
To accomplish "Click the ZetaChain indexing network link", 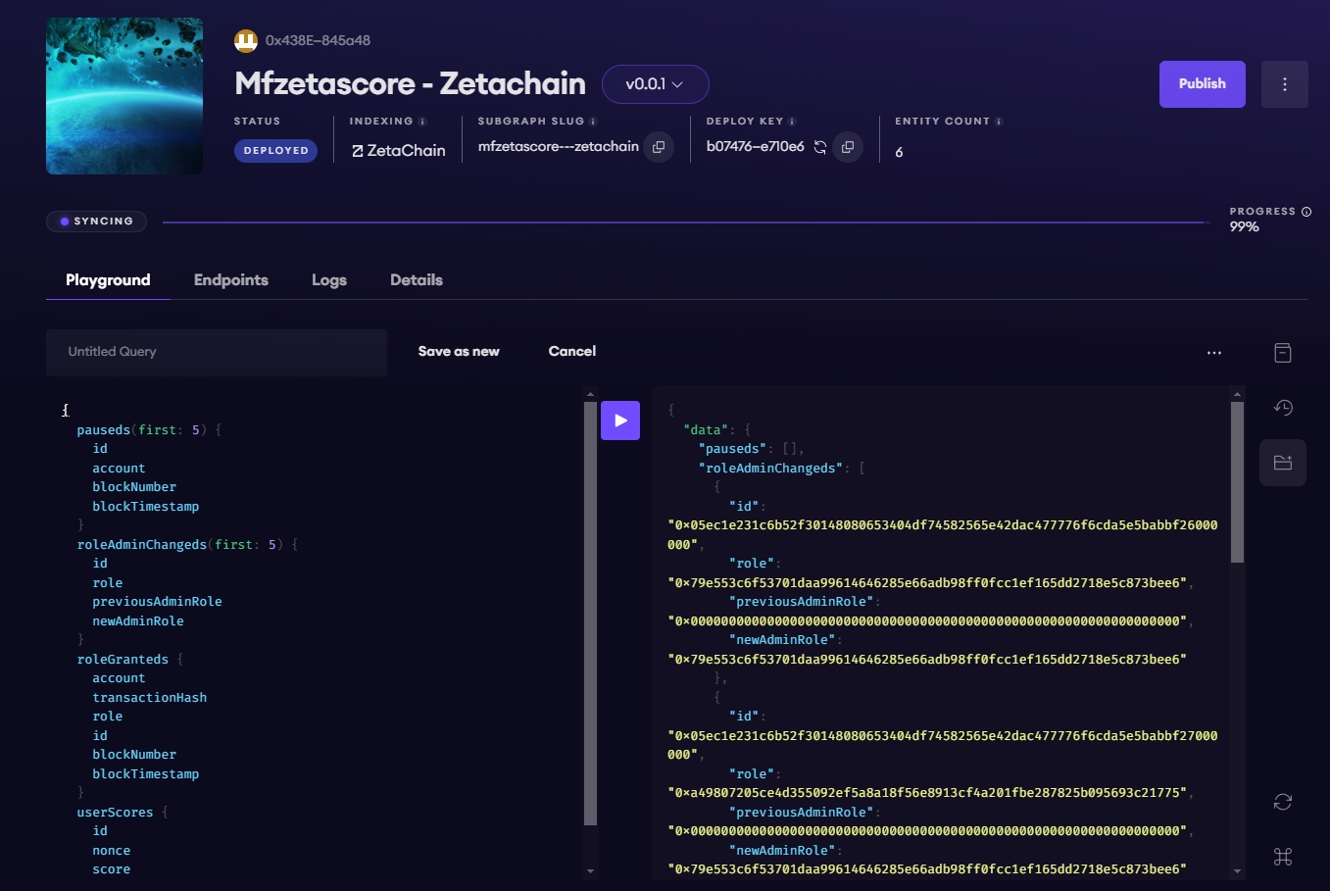I will [398, 151].
